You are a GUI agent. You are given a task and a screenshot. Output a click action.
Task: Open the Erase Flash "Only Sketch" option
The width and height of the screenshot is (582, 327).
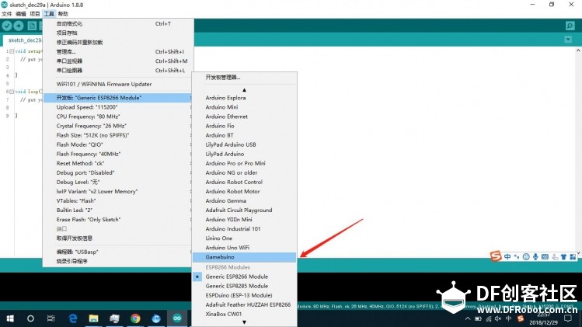(117, 219)
